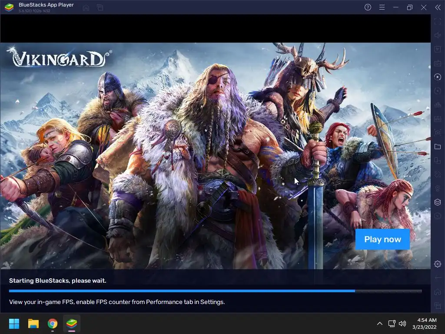Click the BlueStacks logo in title bar
Image resolution: width=445 pixels, height=334 pixels.
[x=9, y=7]
